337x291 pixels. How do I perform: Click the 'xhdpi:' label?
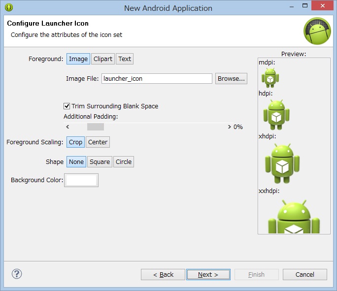267,136
